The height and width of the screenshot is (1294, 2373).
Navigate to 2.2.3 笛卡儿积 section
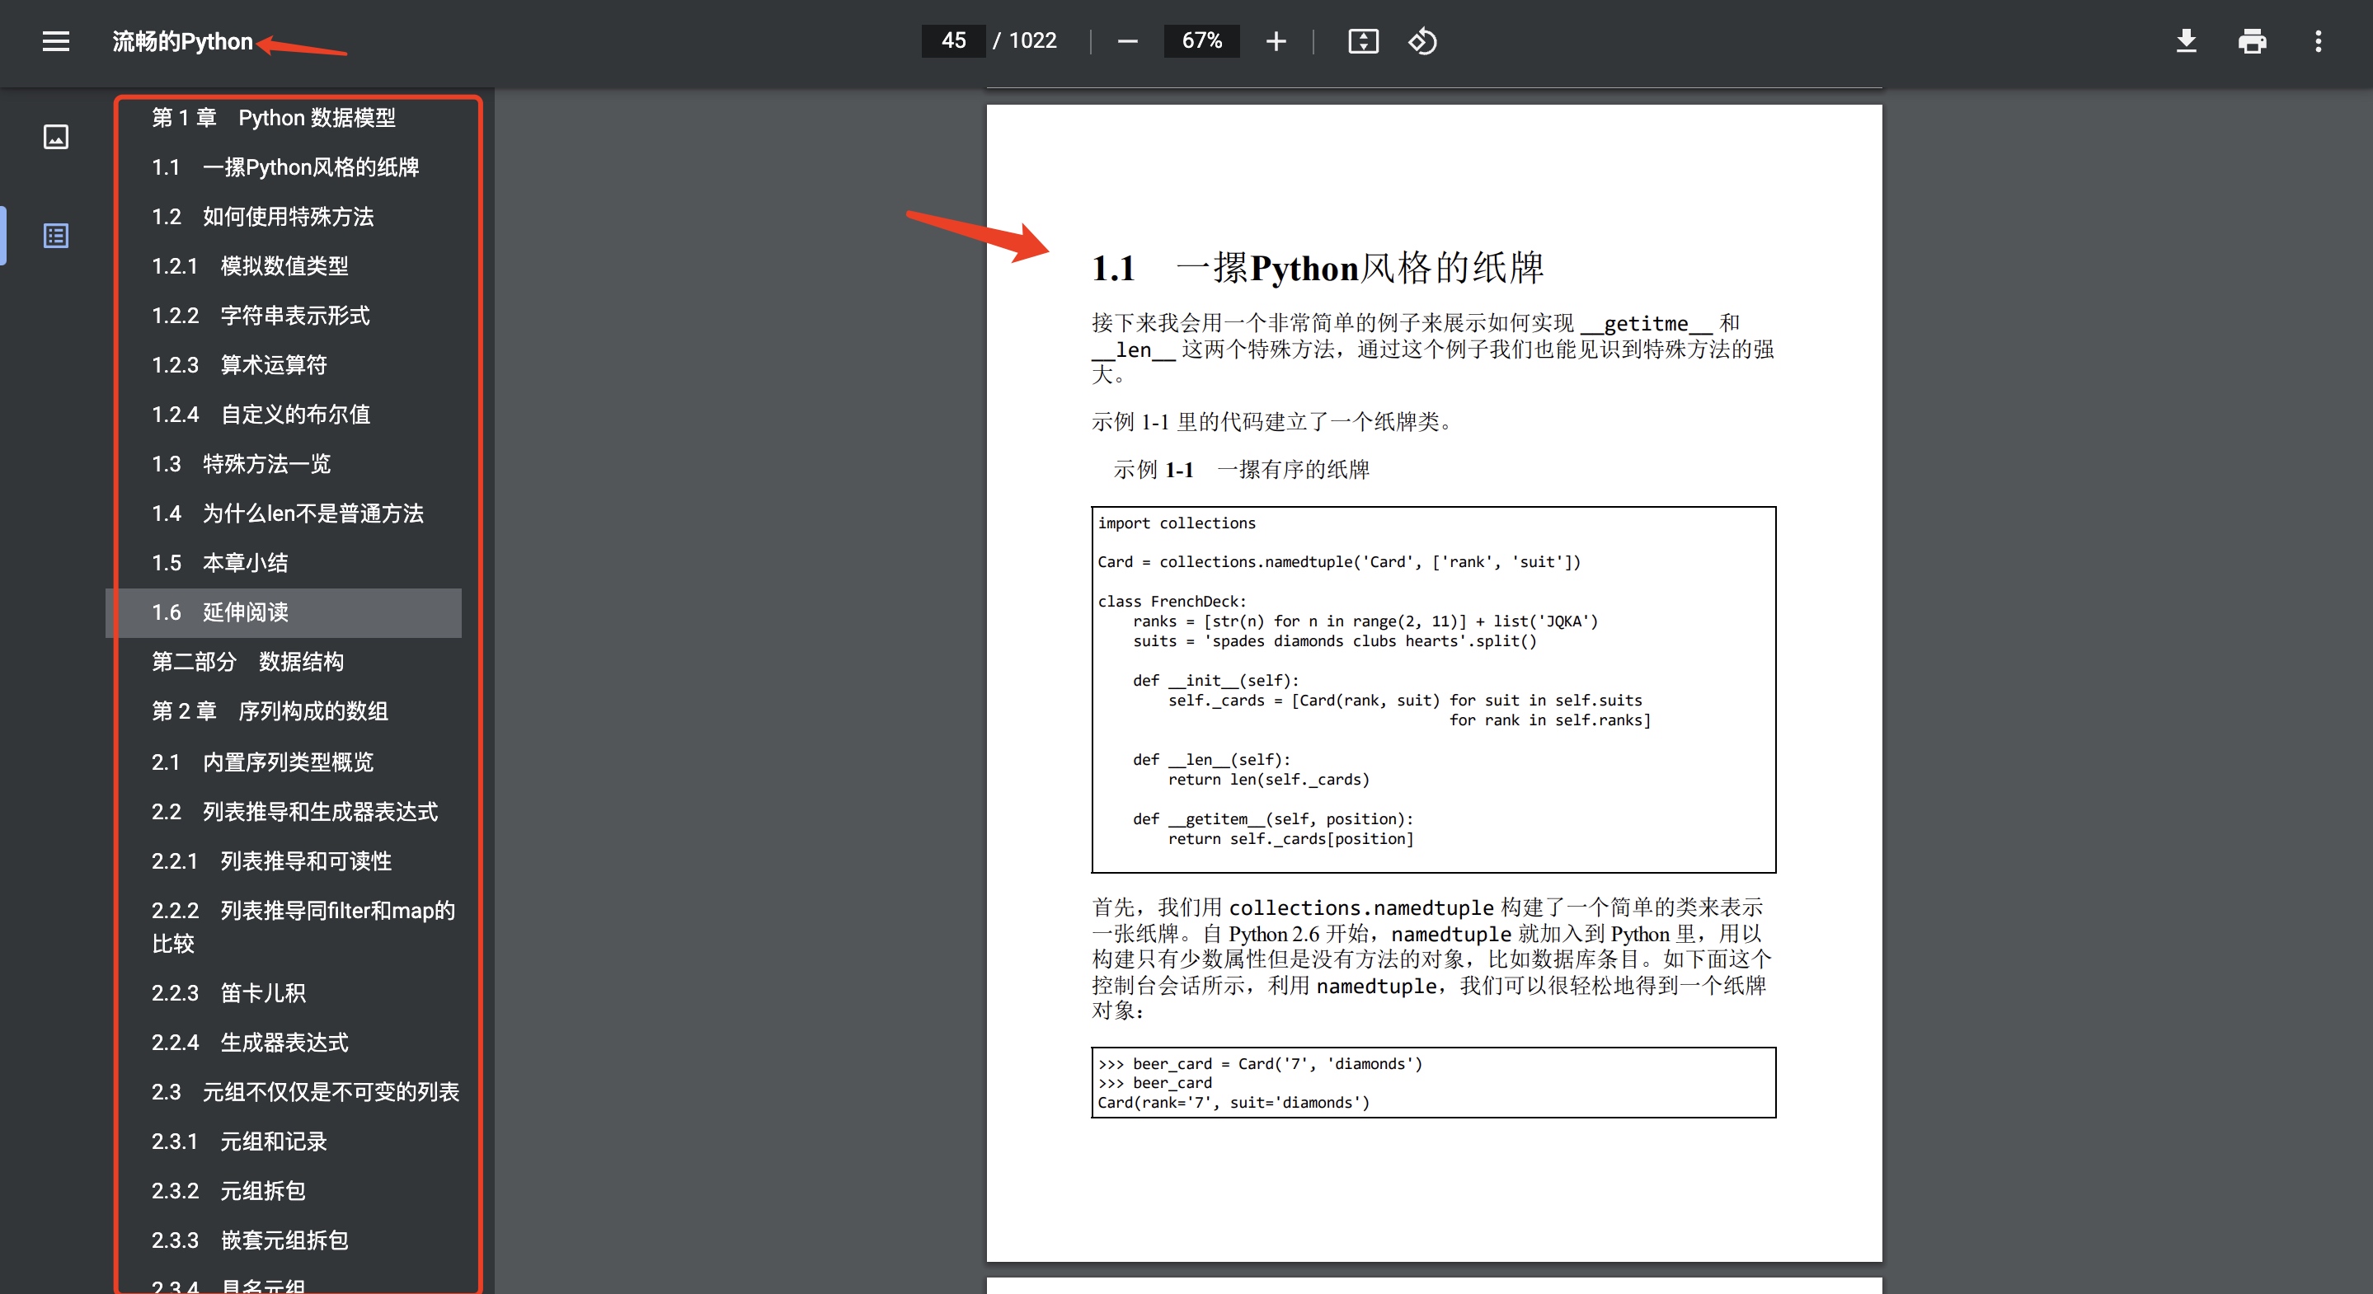228,994
